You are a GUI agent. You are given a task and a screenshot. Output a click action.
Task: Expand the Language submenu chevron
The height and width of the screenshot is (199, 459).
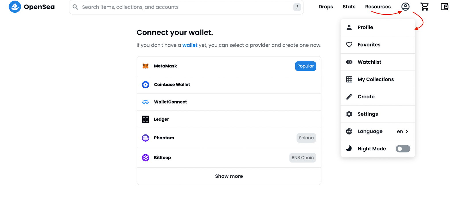[x=407, y=131]
